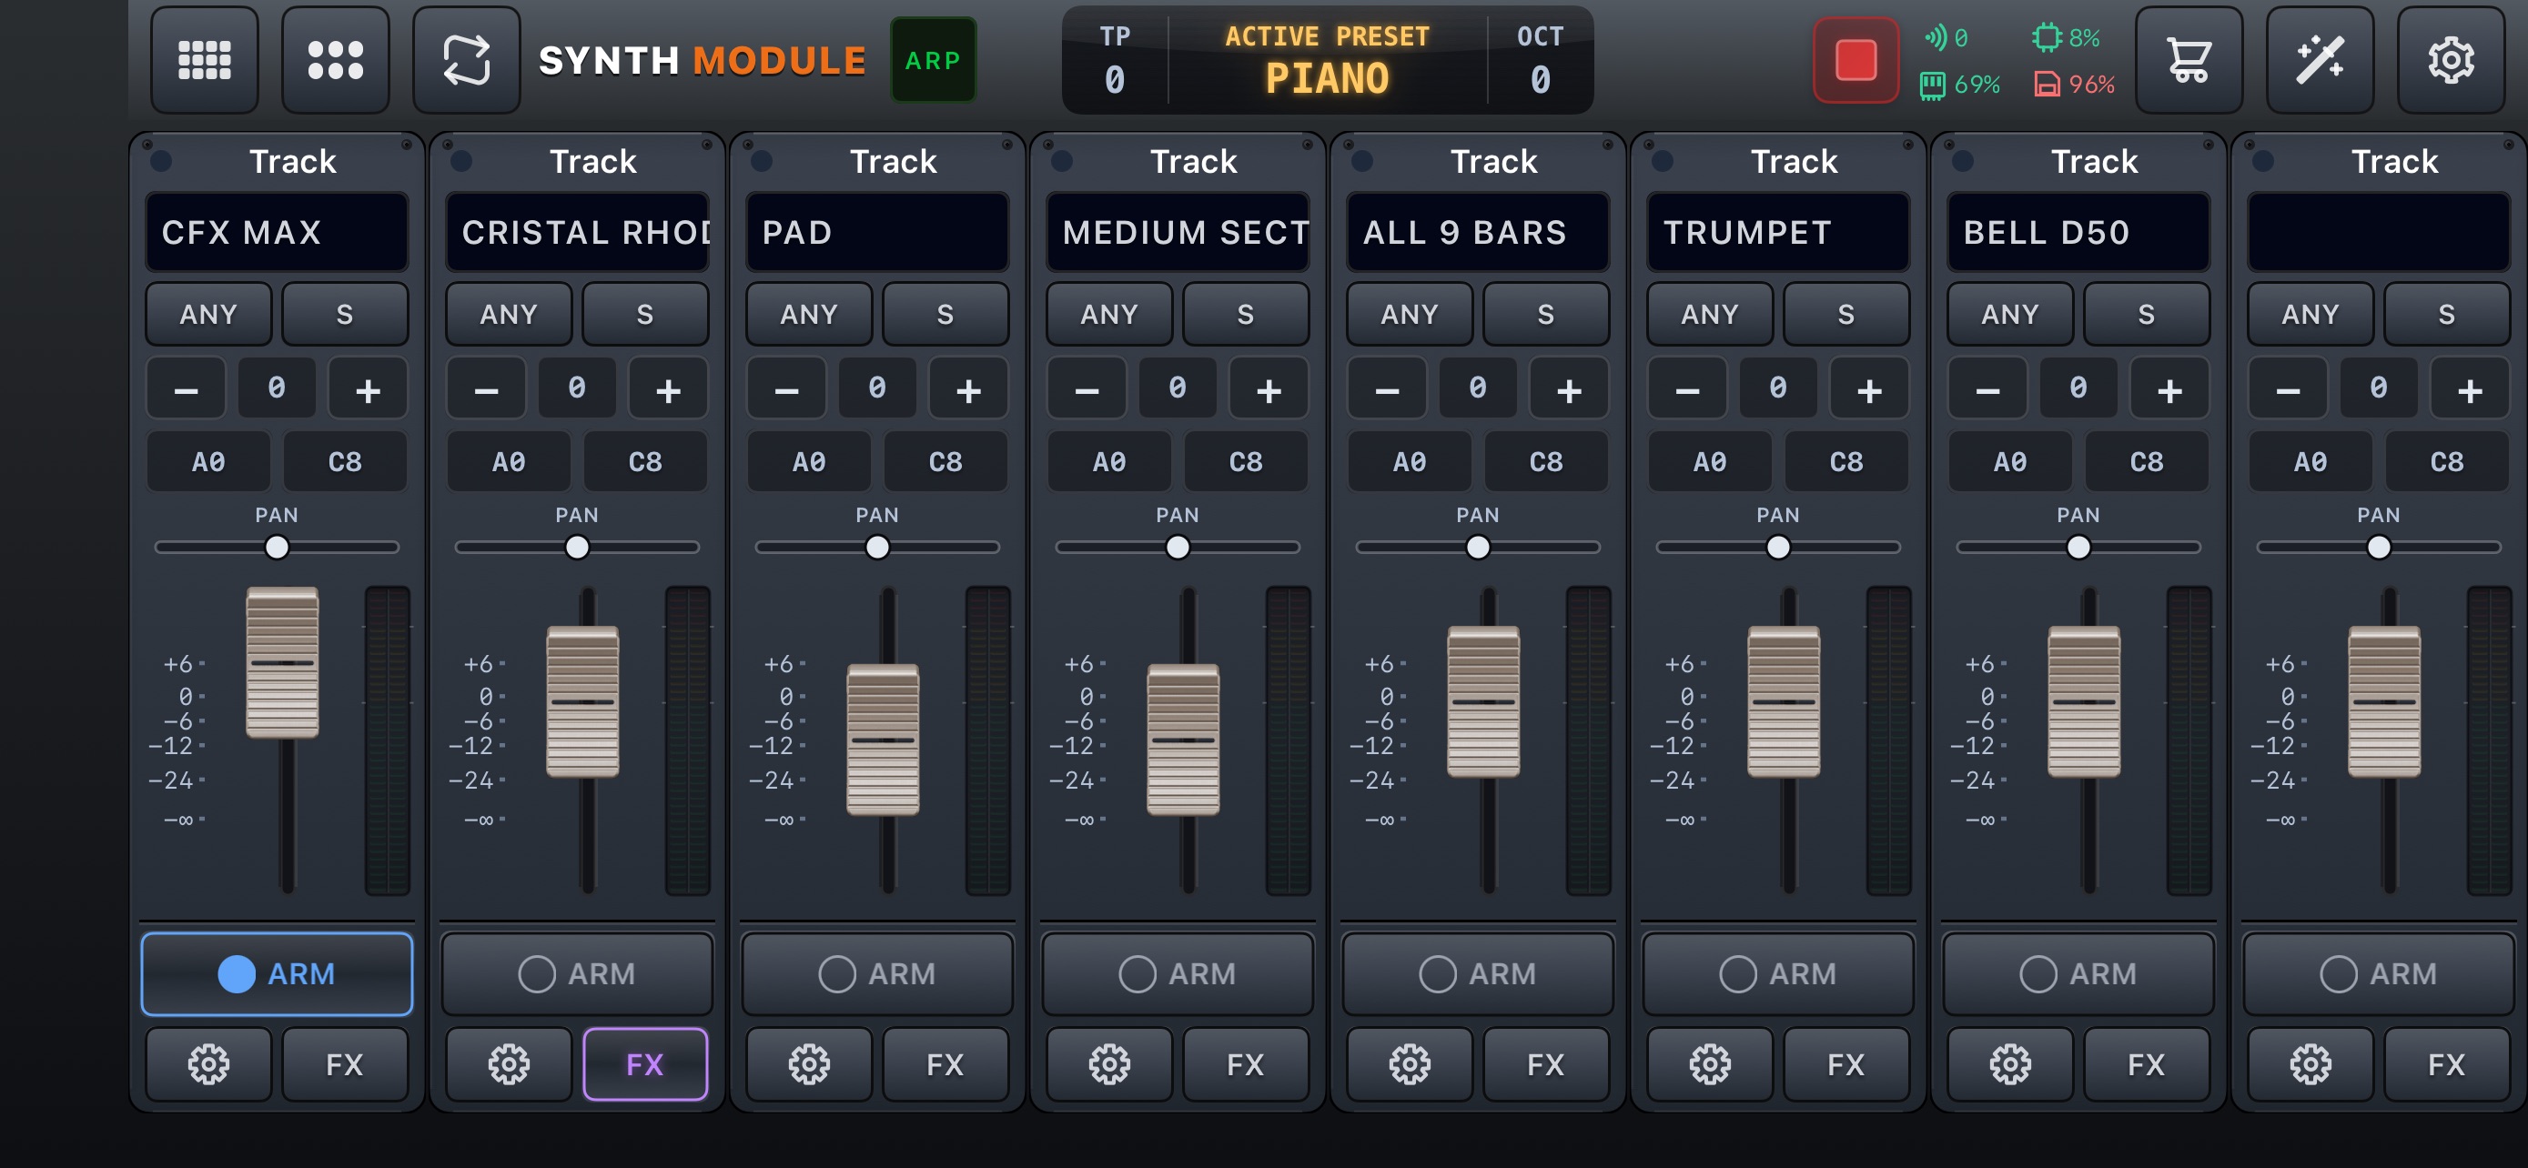Set A0 low key limit on CFX MAX

[x=208, y=461]
